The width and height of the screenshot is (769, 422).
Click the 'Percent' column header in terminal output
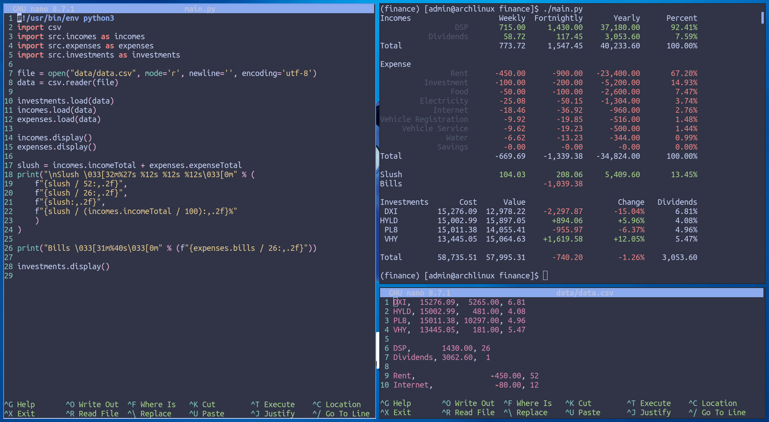click(682, 18)
